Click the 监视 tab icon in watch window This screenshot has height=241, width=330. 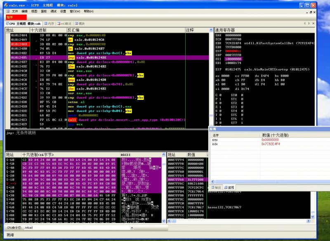(x=226, y=187)
